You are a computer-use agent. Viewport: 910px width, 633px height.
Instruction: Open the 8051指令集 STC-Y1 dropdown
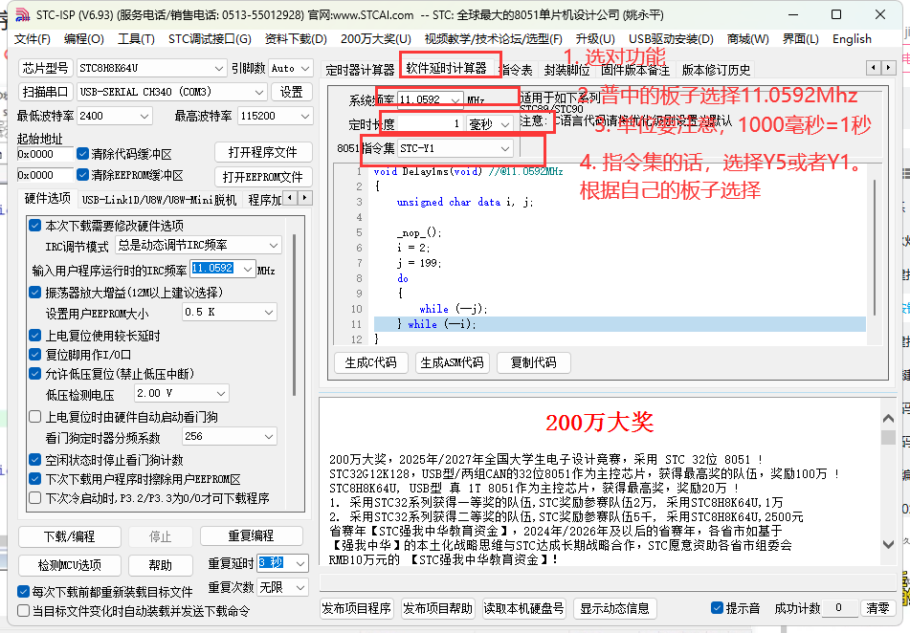click(455, 148)
